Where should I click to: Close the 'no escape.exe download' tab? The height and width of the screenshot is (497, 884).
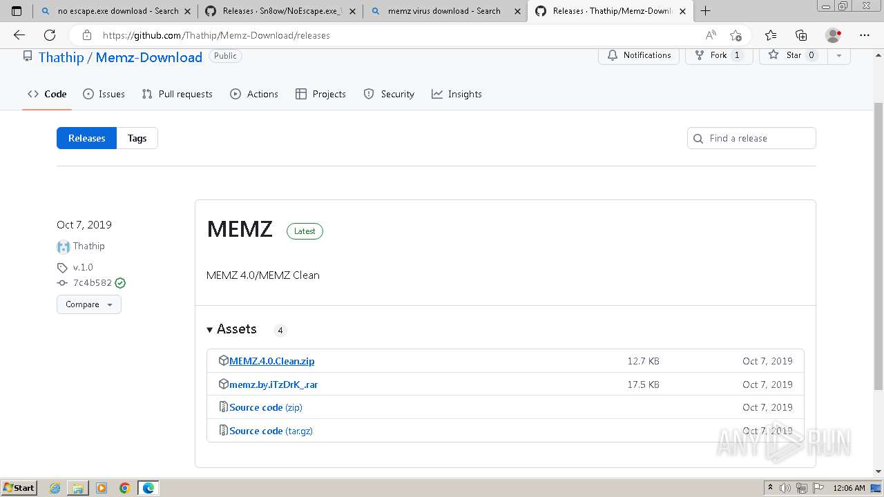188,11
